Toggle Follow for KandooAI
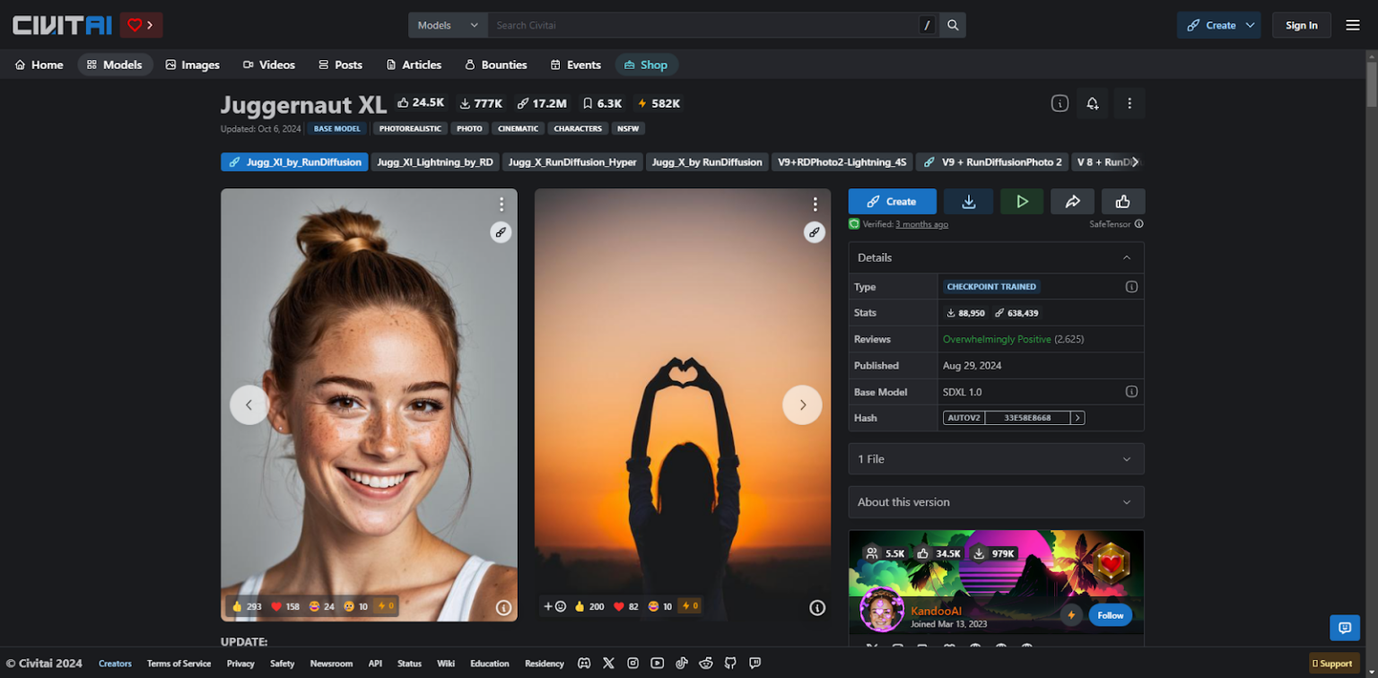The width and height of the screenshot is (1378, 678). 1110,615
